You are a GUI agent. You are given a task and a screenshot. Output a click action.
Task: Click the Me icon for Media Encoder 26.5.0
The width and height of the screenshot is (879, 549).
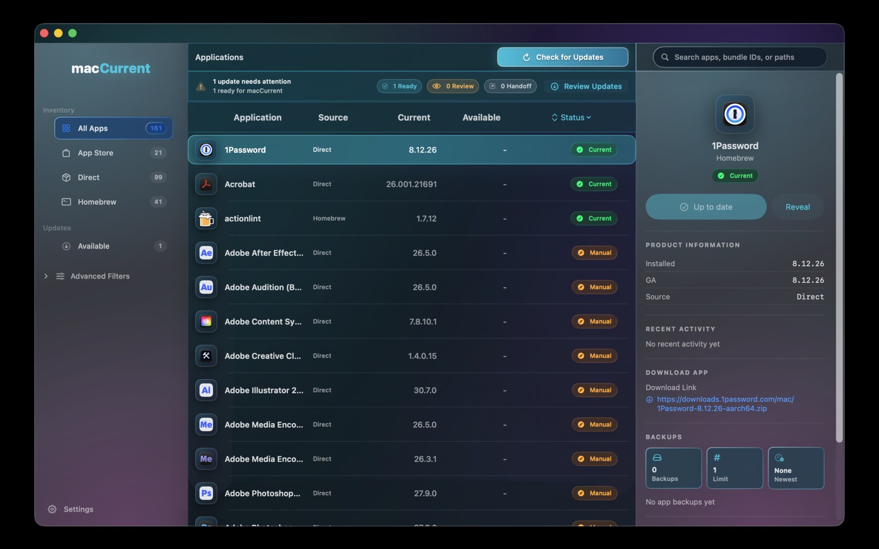tap(206, 425)
